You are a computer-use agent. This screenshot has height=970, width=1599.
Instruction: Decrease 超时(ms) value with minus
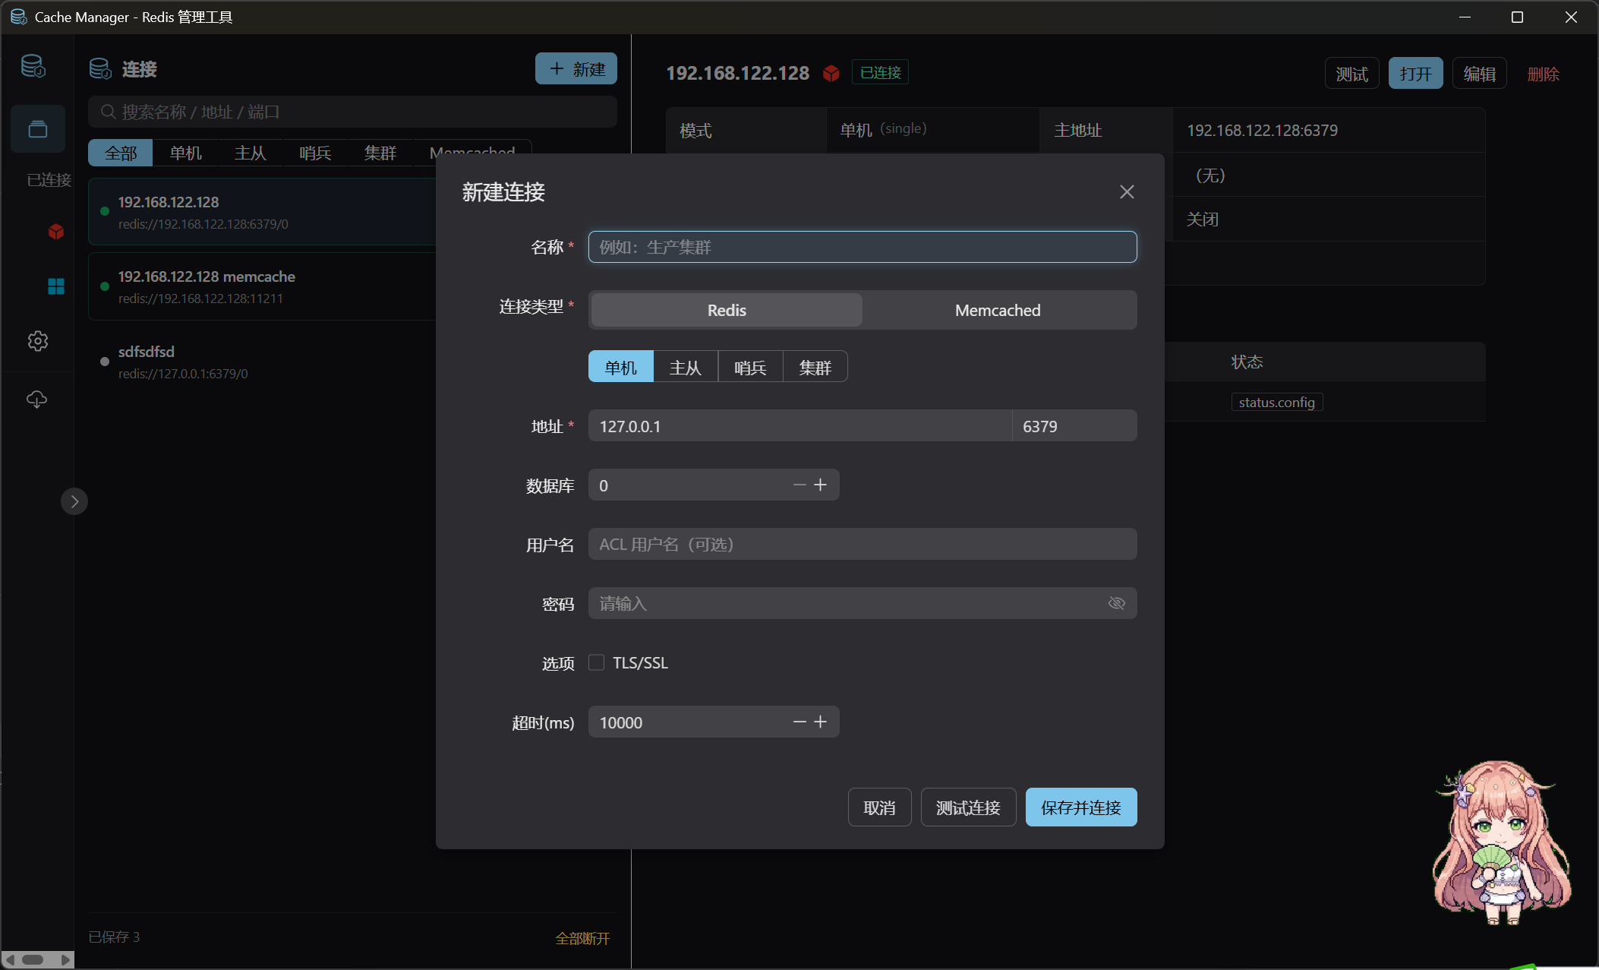[799, 722]
